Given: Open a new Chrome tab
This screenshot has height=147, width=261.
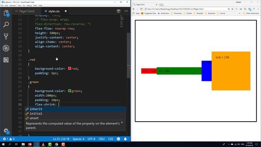Looking at the screenshot, I should click(x=161, y=4).
